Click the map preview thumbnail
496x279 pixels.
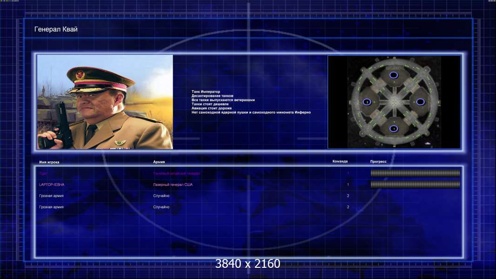pos(394,102)
